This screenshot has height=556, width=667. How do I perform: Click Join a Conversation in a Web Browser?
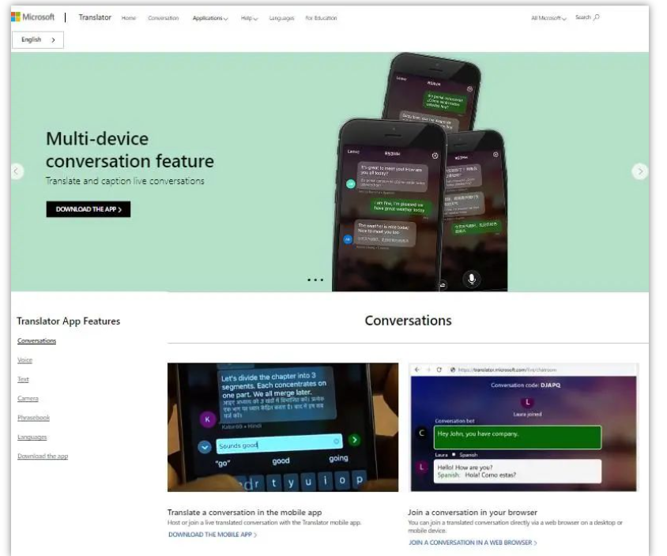[x=473, y=543]
